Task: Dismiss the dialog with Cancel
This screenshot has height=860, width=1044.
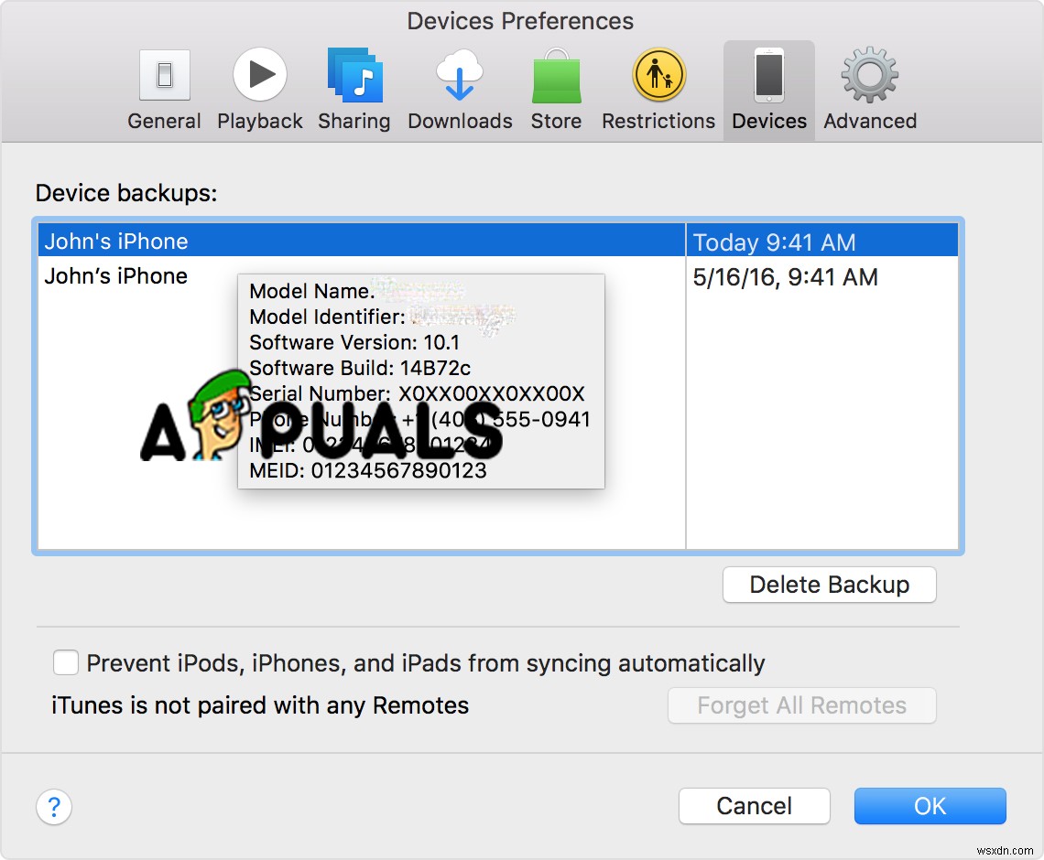Action: (x=754, y=806)
